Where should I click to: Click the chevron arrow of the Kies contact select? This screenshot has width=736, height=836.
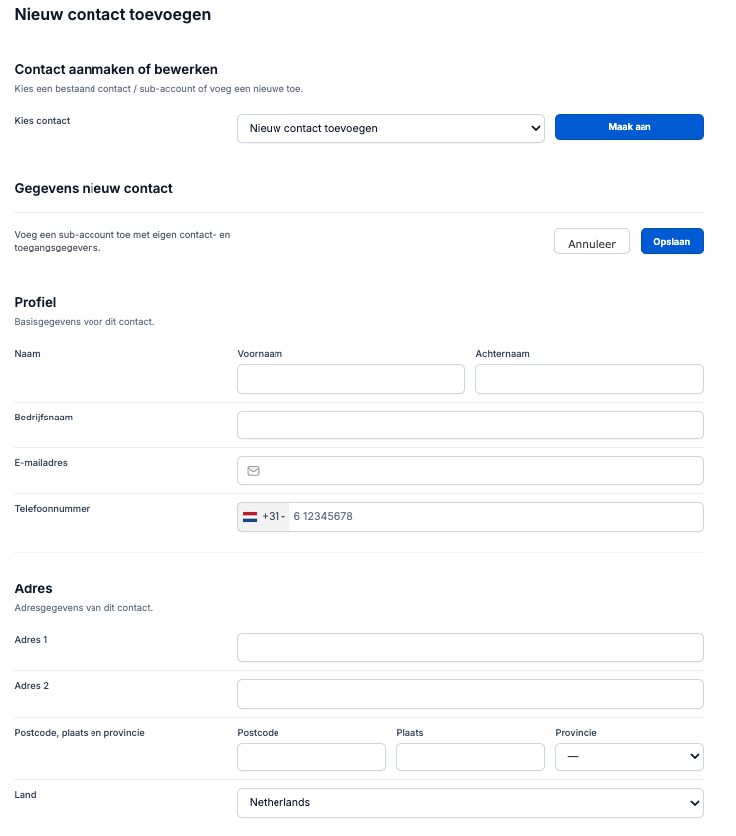[535, 128]
